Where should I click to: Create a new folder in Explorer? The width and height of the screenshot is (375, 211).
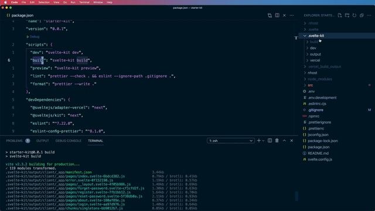(x=347, y=15)
